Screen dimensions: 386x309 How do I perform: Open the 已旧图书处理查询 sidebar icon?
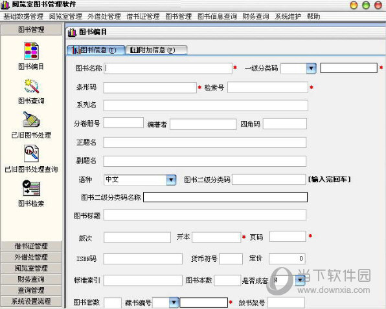[x=31, y=153]
